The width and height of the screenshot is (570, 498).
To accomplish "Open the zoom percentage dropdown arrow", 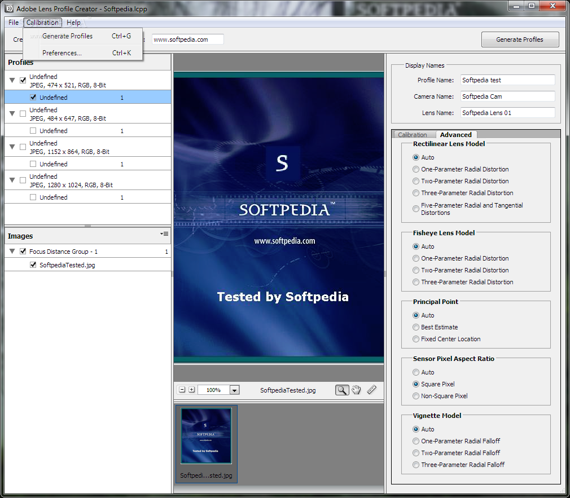I will click(234, 390).
